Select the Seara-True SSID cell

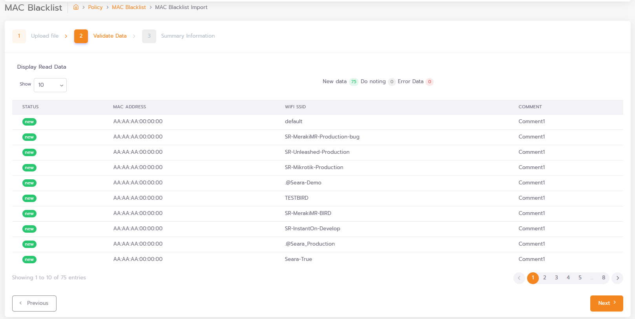point(298,259)
